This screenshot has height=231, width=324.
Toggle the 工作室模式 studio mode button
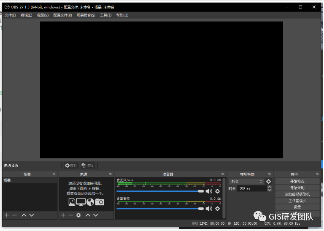coord(297,201)
